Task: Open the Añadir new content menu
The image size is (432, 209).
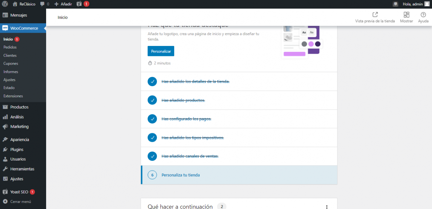Action: [x=63, y=4]
